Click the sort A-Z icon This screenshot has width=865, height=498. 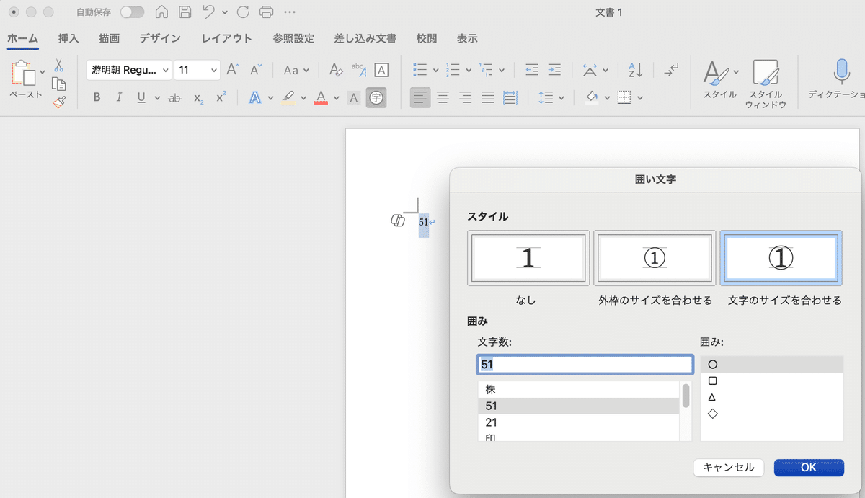[x=636, y=70]
